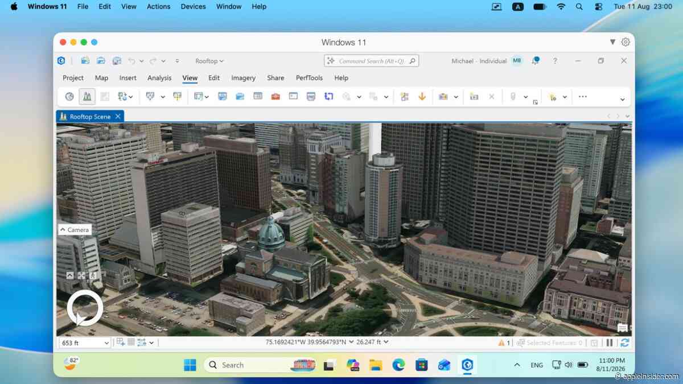Open the 26.247 ft elevation units dropdown
This screenshot has width=683, height=384.
(386, 342)
